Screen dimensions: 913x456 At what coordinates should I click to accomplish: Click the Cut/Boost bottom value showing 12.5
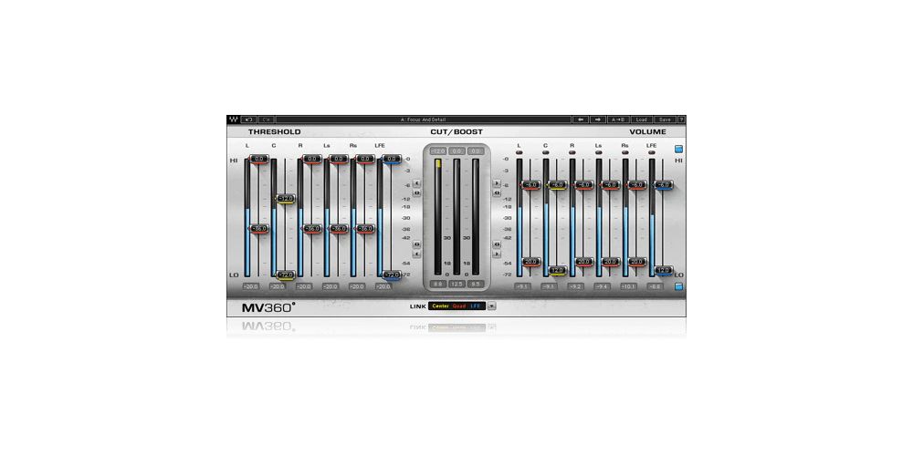coord(457,284)
